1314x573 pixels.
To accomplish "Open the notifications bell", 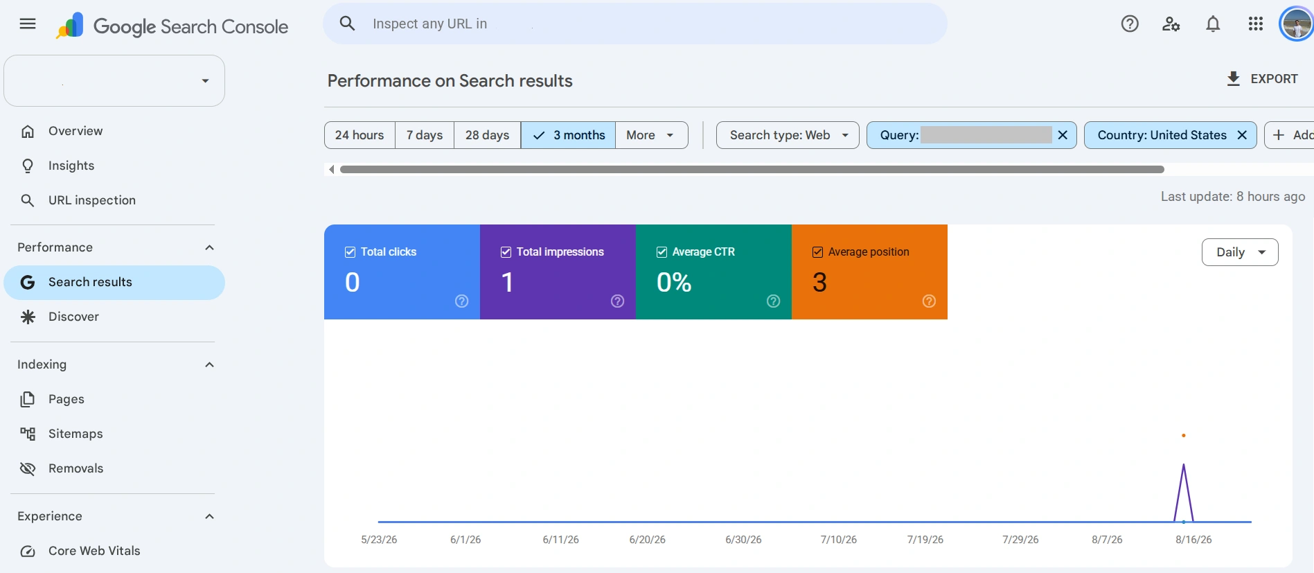I will [1213, 24].
